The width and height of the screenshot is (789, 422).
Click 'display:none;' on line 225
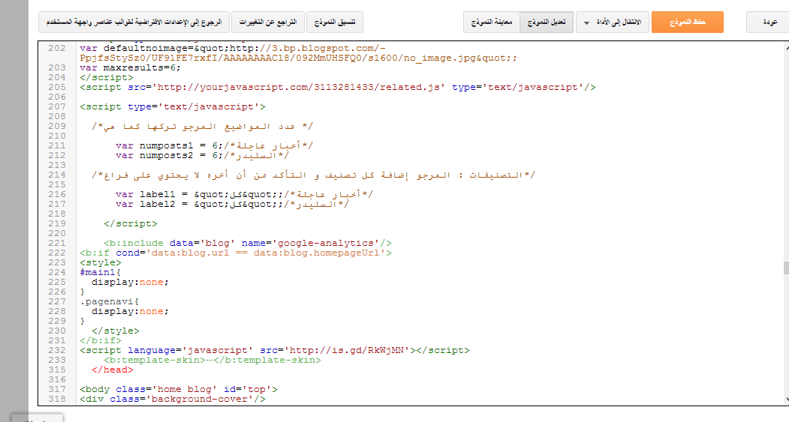tap(130, 283)
